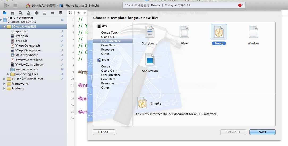Stop the running app with the Stop button
The image size is (288, 146).
click(15, 6)
